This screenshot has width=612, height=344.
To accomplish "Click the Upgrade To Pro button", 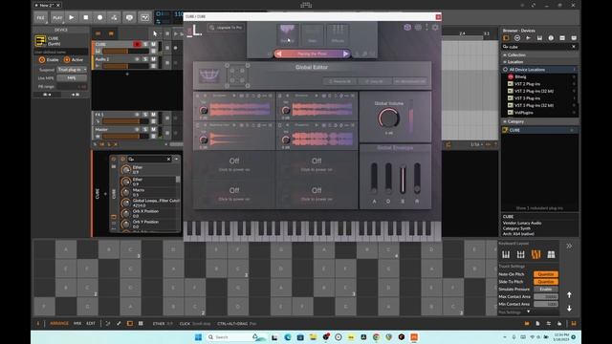I will click(226, 28).
